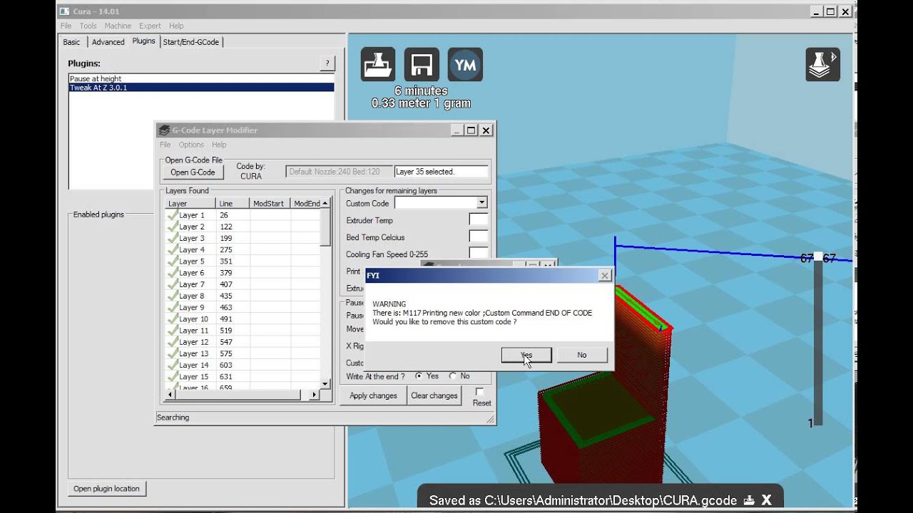The width and height of the screenshot is (913, 513).
Task: Click the Load model icon in 3D view
Action: 378,65
